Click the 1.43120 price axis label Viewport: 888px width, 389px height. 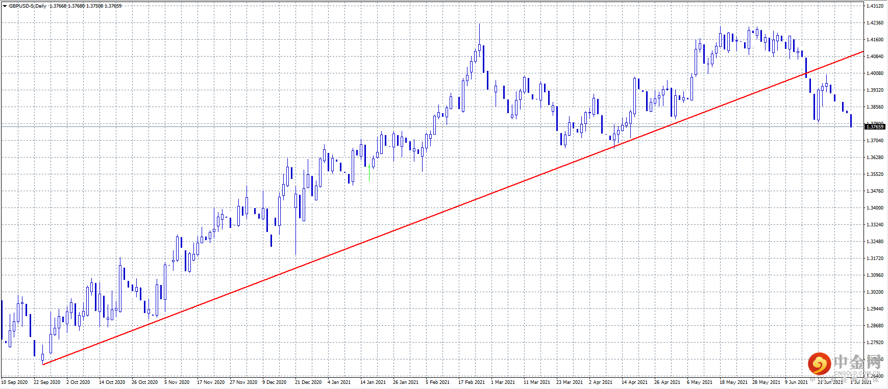click(x=875, y=6)
